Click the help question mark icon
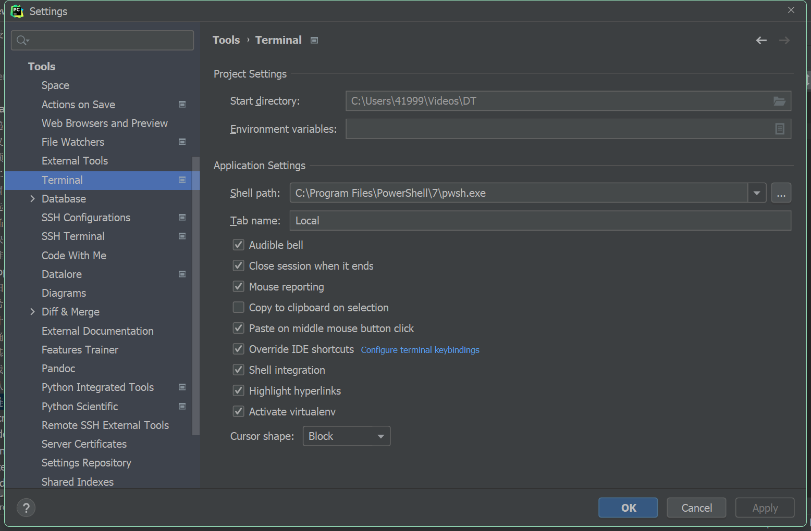 point(26,508)
